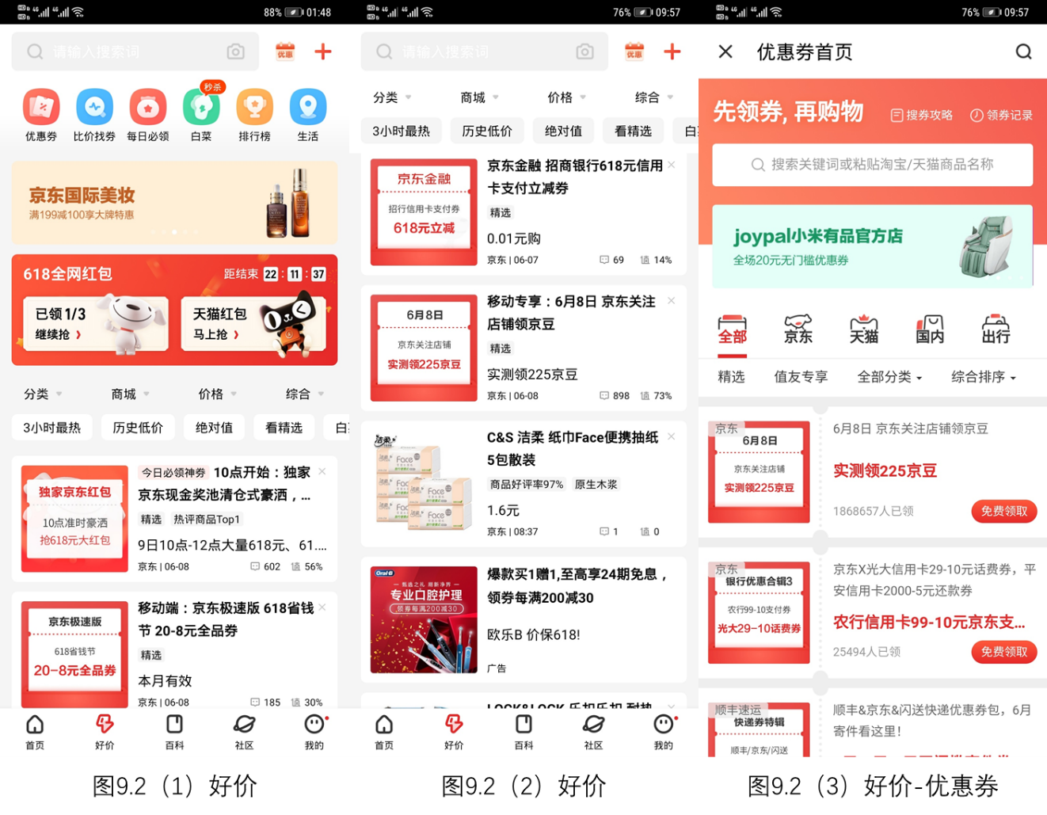
Task: Select the 国内 category icon
Action: 930,329
